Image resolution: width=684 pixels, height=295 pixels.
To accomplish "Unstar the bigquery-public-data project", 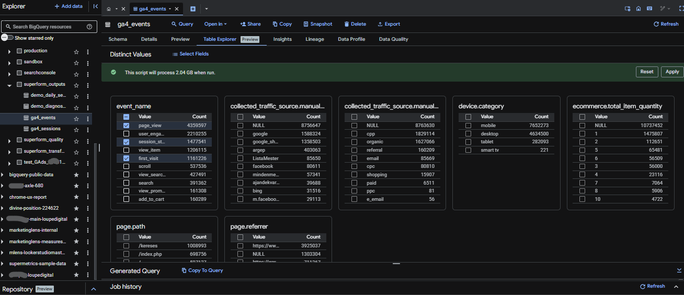I will [x=76, y=175].
